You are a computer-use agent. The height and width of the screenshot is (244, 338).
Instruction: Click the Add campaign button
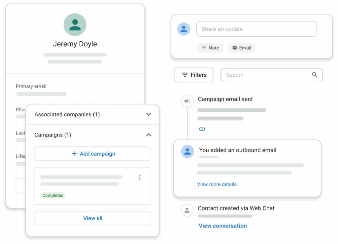click(x=93, y=154)
